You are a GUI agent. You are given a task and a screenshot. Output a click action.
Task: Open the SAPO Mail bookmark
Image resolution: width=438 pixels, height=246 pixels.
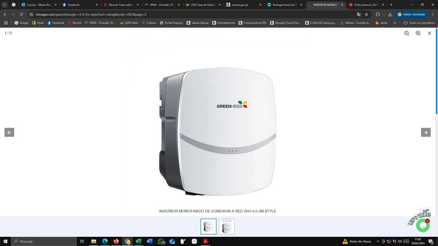[129, 23]
